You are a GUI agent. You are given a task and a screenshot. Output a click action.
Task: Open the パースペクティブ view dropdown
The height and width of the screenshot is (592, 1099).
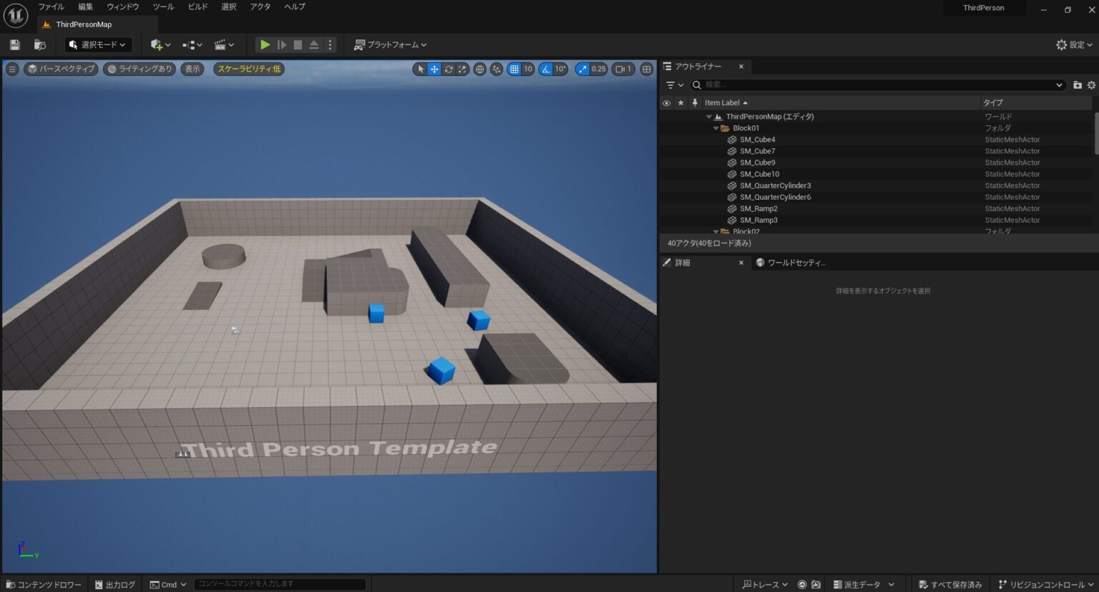click(61, 69)
